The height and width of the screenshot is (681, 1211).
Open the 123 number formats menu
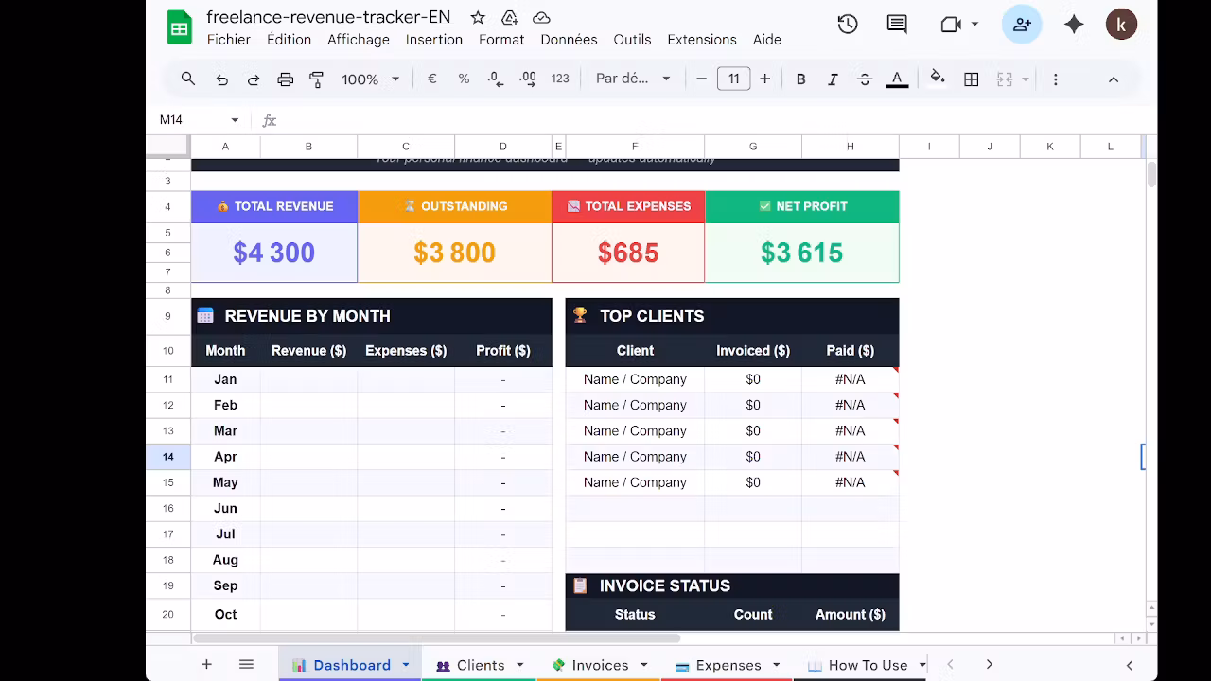(x=560, y=79)
